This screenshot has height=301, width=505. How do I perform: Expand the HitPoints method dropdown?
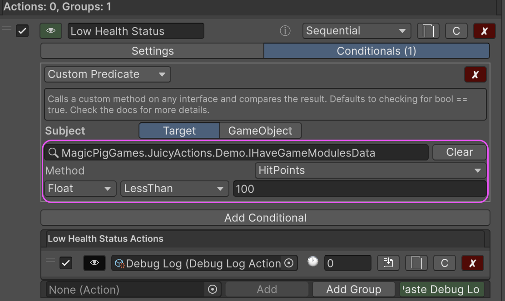point(370,170)
